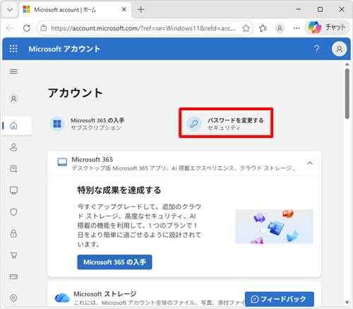Click the vertical page scrollbar
Screen dimensions: 353x309
tap(347, 93)
